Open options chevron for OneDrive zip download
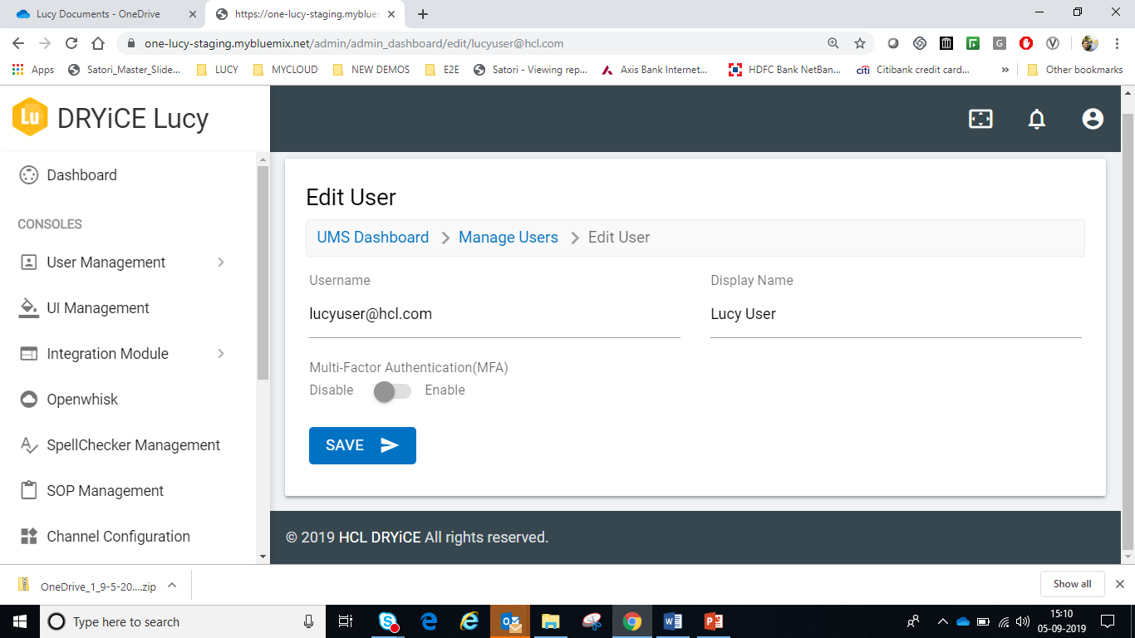Image resolution: width=1135 pixels, height=638 pixels. tap(172, 585)
